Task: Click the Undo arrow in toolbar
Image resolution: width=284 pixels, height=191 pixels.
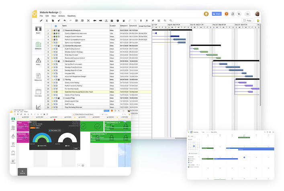Action: pos(64,21)
